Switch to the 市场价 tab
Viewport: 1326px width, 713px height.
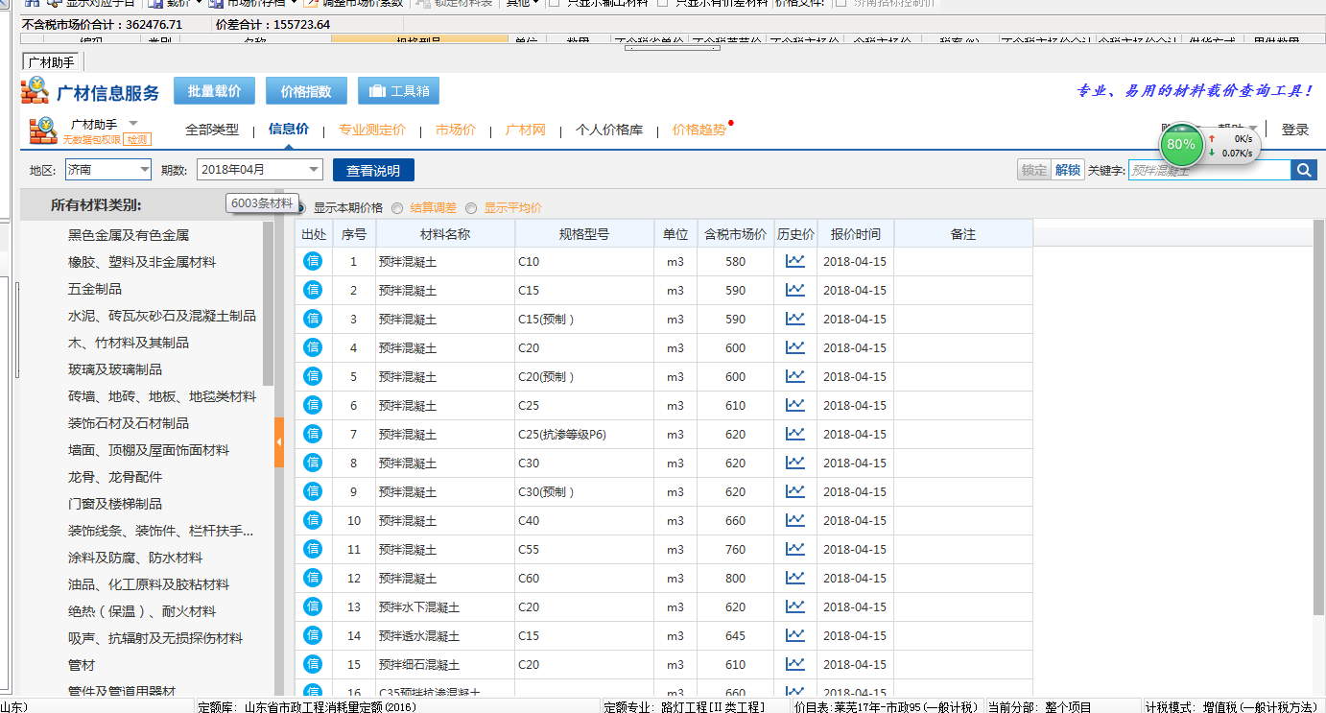(456, 130)
